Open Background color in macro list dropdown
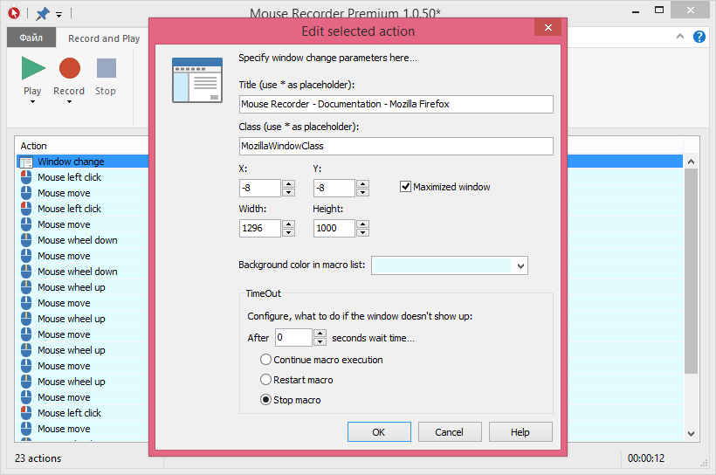Screen dimensions: 716x475 [x=520, y=265]
